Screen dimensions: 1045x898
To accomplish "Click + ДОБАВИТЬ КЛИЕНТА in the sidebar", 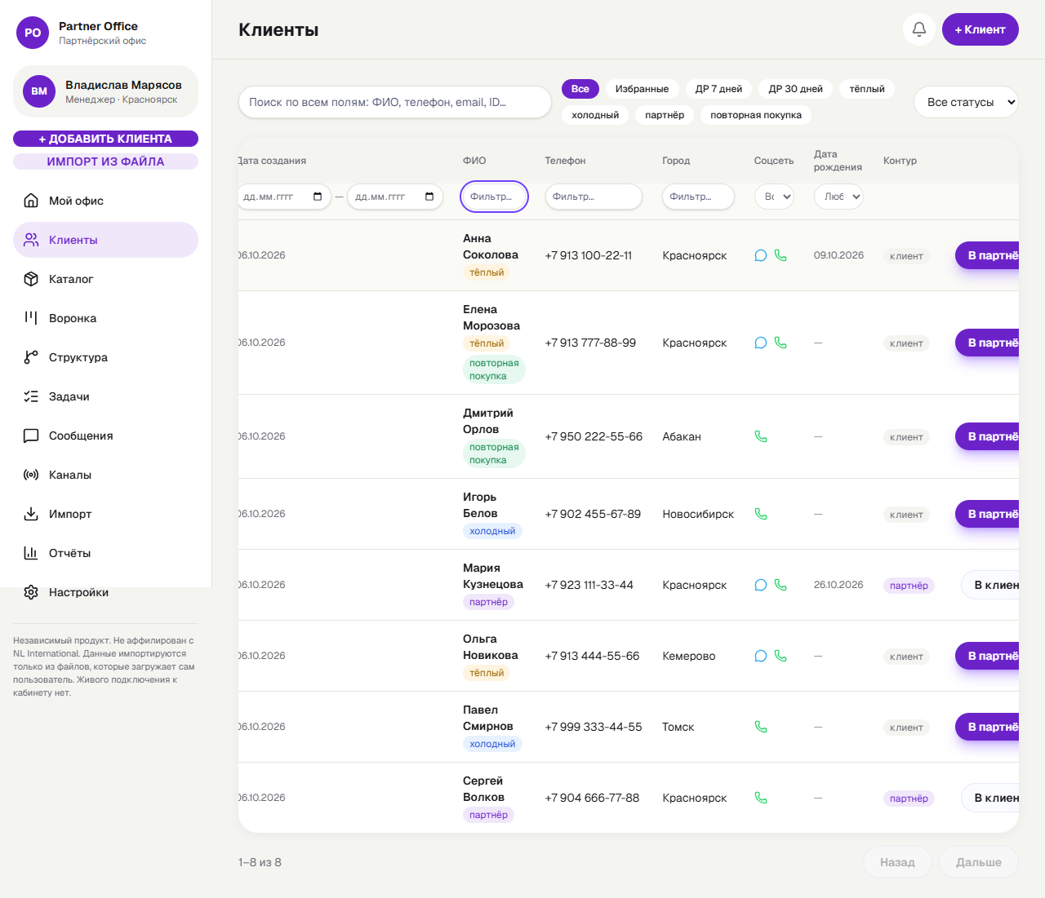I will pyautogui.click(x=106, y=139).
